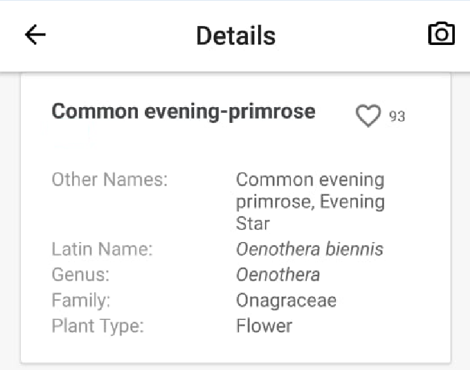Click the Plant Type label

[x=97, y=326]
